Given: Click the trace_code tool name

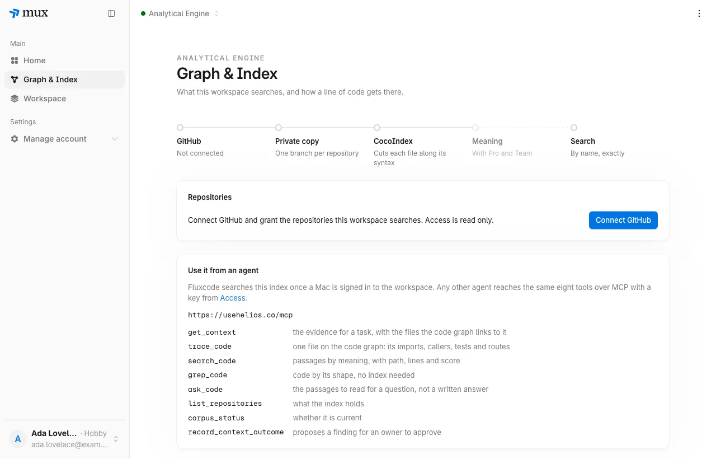Looking at the screenshot, I should [210, 346].
